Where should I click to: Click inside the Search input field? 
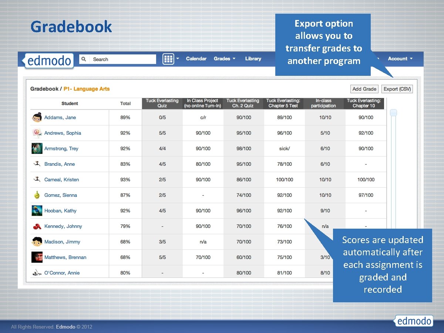[118, 59]
